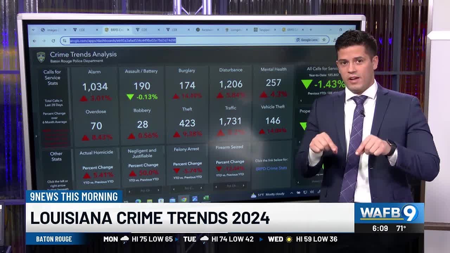Image resolution: width=450 pixels, height=253 pixels.
Task: Go to next page under Felony Arrest
Action: (201, 188)
